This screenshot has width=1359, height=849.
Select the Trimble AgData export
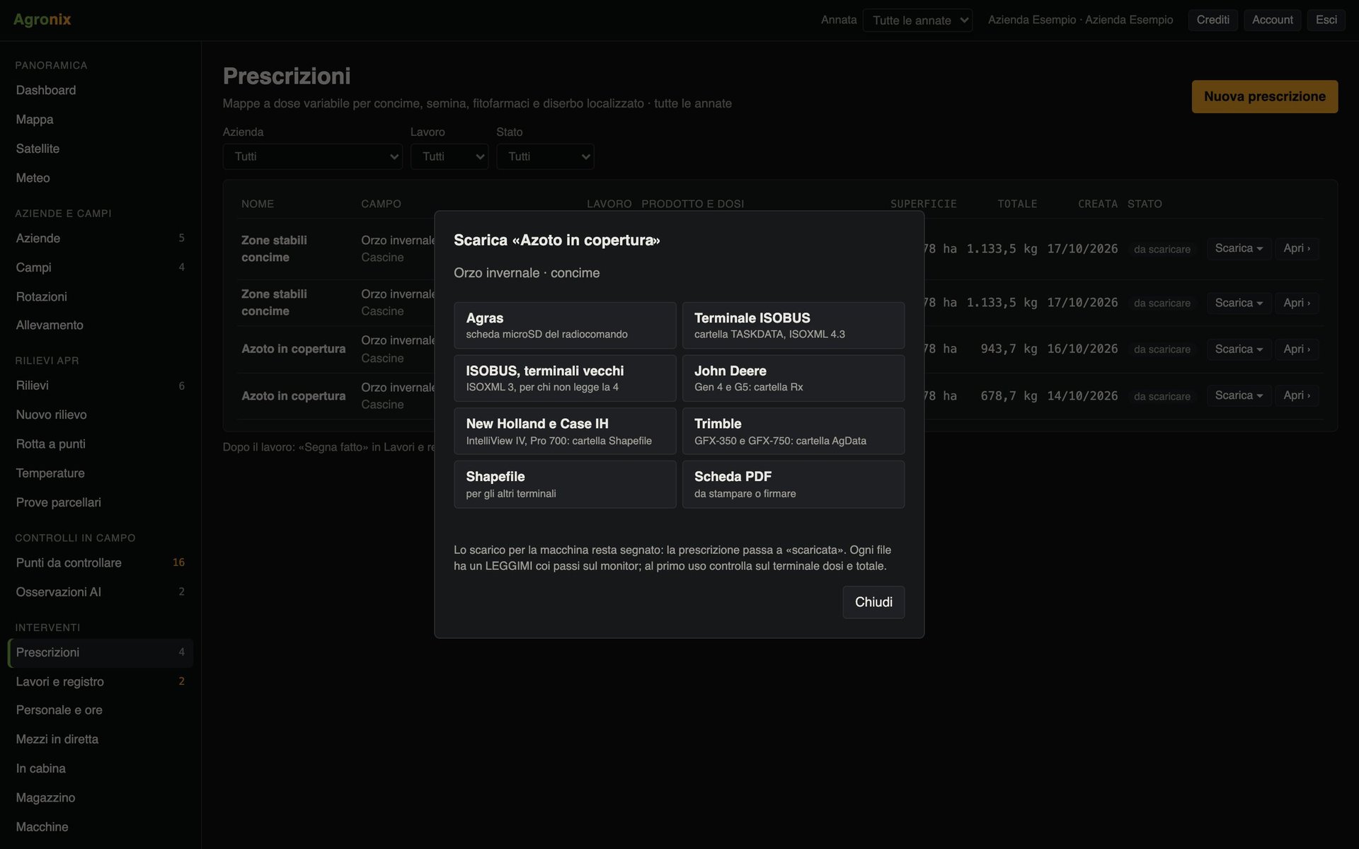(793, 431)
